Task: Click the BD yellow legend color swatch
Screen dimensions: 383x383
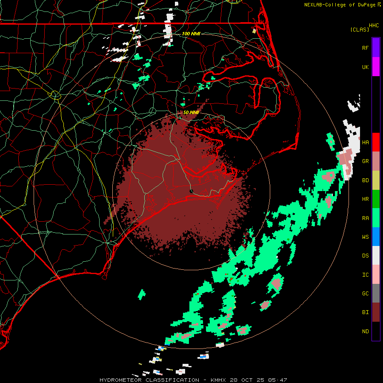Action: coord(376,180)
